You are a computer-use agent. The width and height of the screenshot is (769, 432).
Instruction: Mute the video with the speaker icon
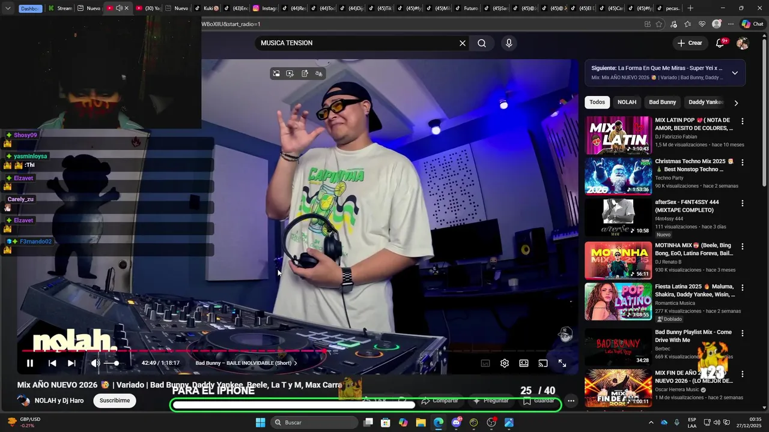click(96, 363)
